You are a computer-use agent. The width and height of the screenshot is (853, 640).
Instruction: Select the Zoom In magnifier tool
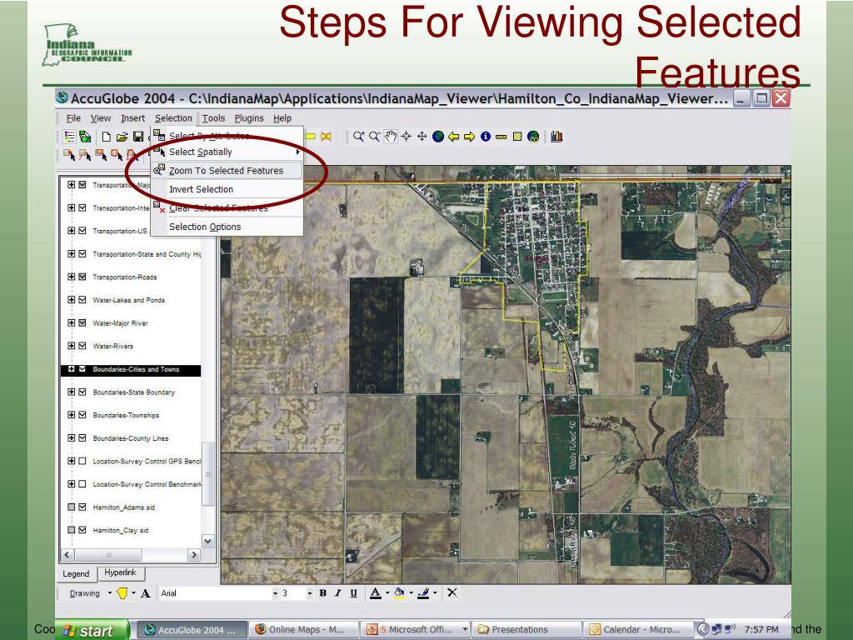point(358,137)
